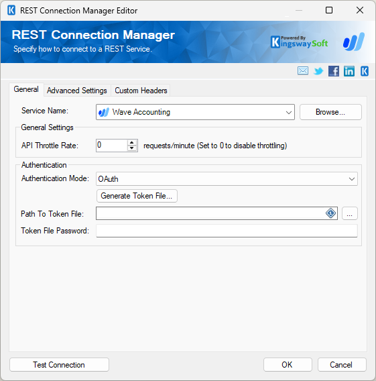Image resolution: width=376 pixels, height=381 pixels.
Task: Click the 'requests/minute' throttling hint text
Action: coord(215,146)
